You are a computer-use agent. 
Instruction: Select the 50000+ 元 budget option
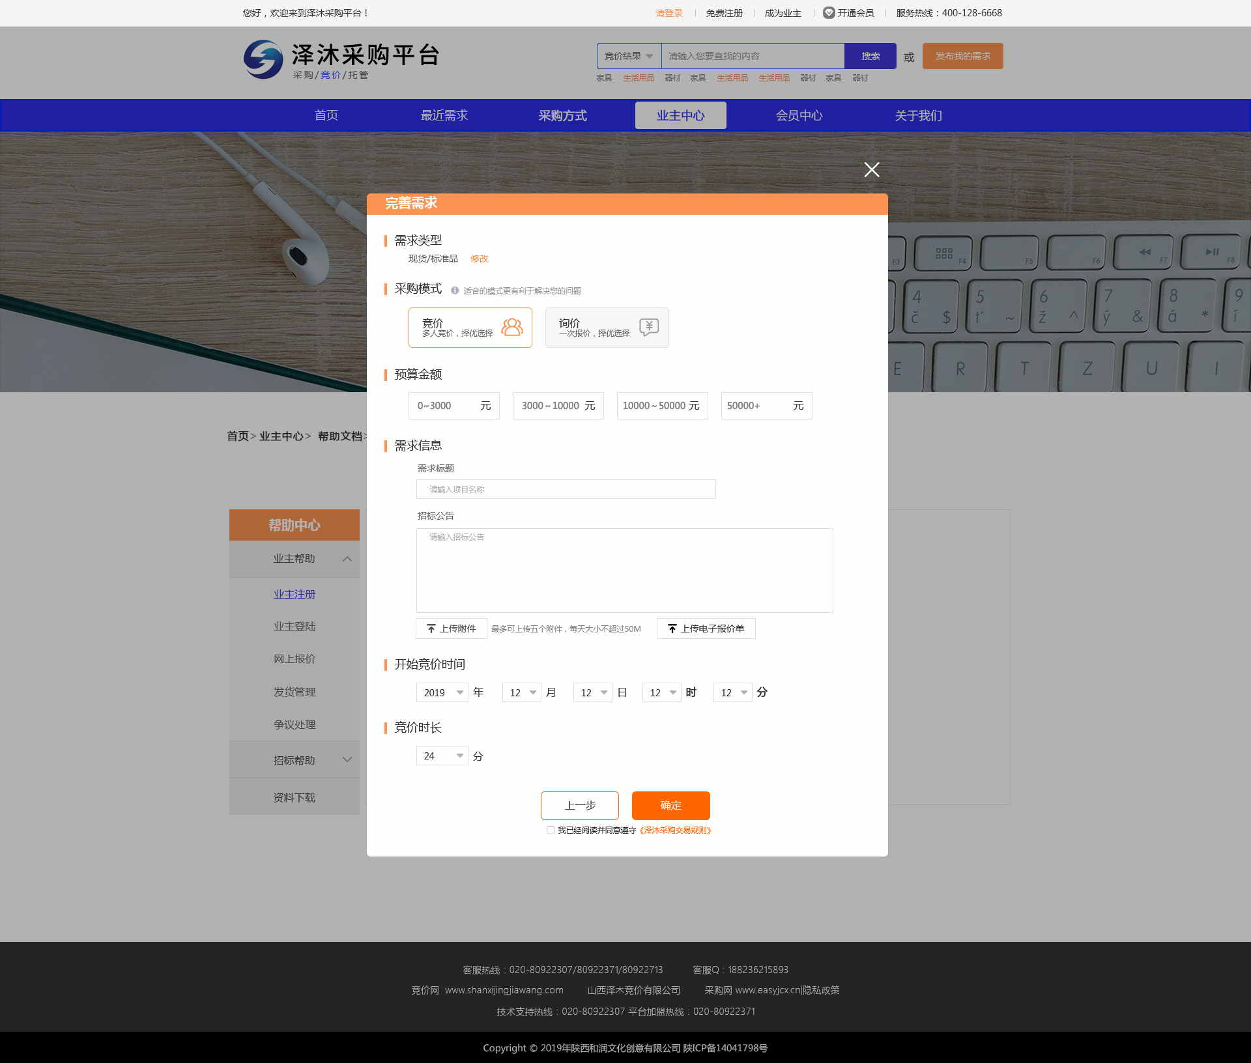pyautogui.click(x=766, y=406)
